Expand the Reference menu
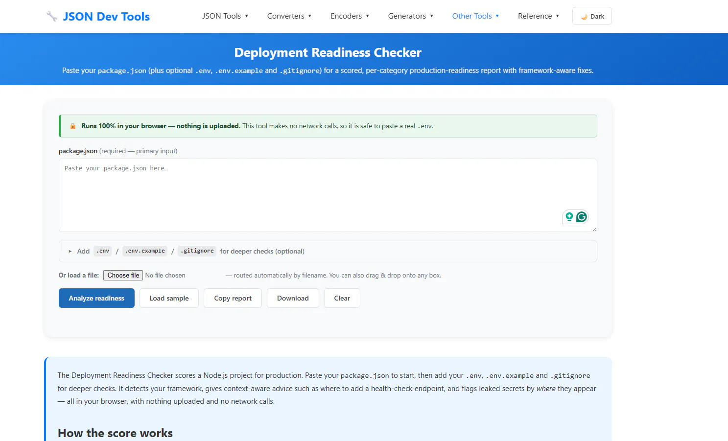The width and height of the screenshot is (728, 441). click(x=539, y=16)
